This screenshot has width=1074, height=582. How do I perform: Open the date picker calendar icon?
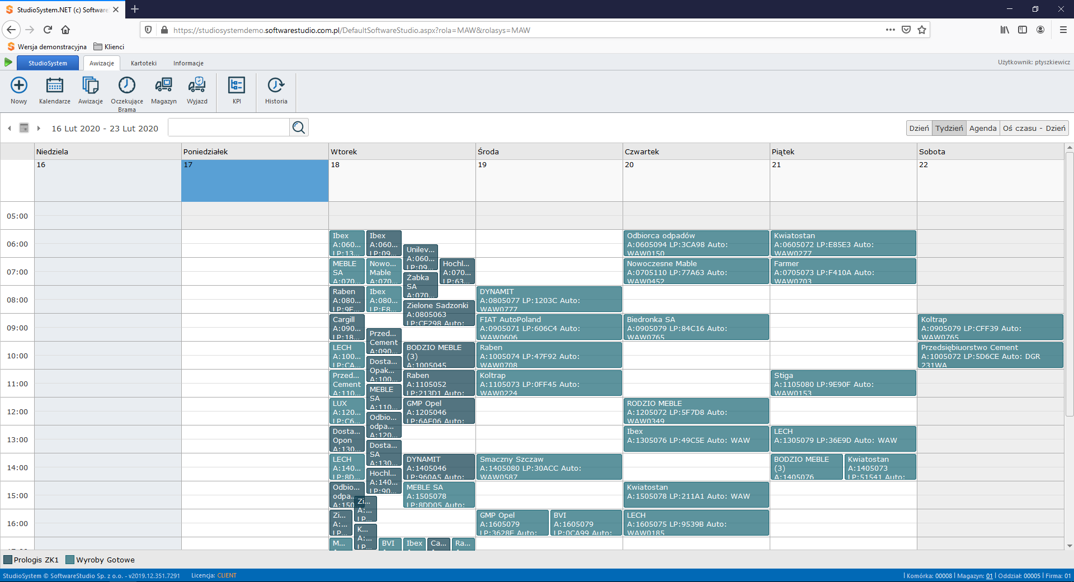pyautogui.click(x=24, y=128)
